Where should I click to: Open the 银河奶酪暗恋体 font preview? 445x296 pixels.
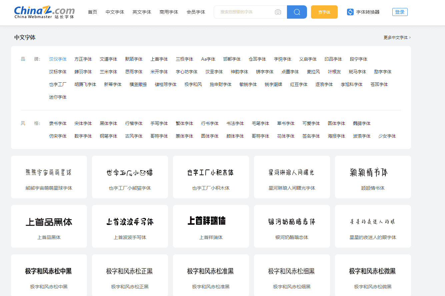pos(292,226)
